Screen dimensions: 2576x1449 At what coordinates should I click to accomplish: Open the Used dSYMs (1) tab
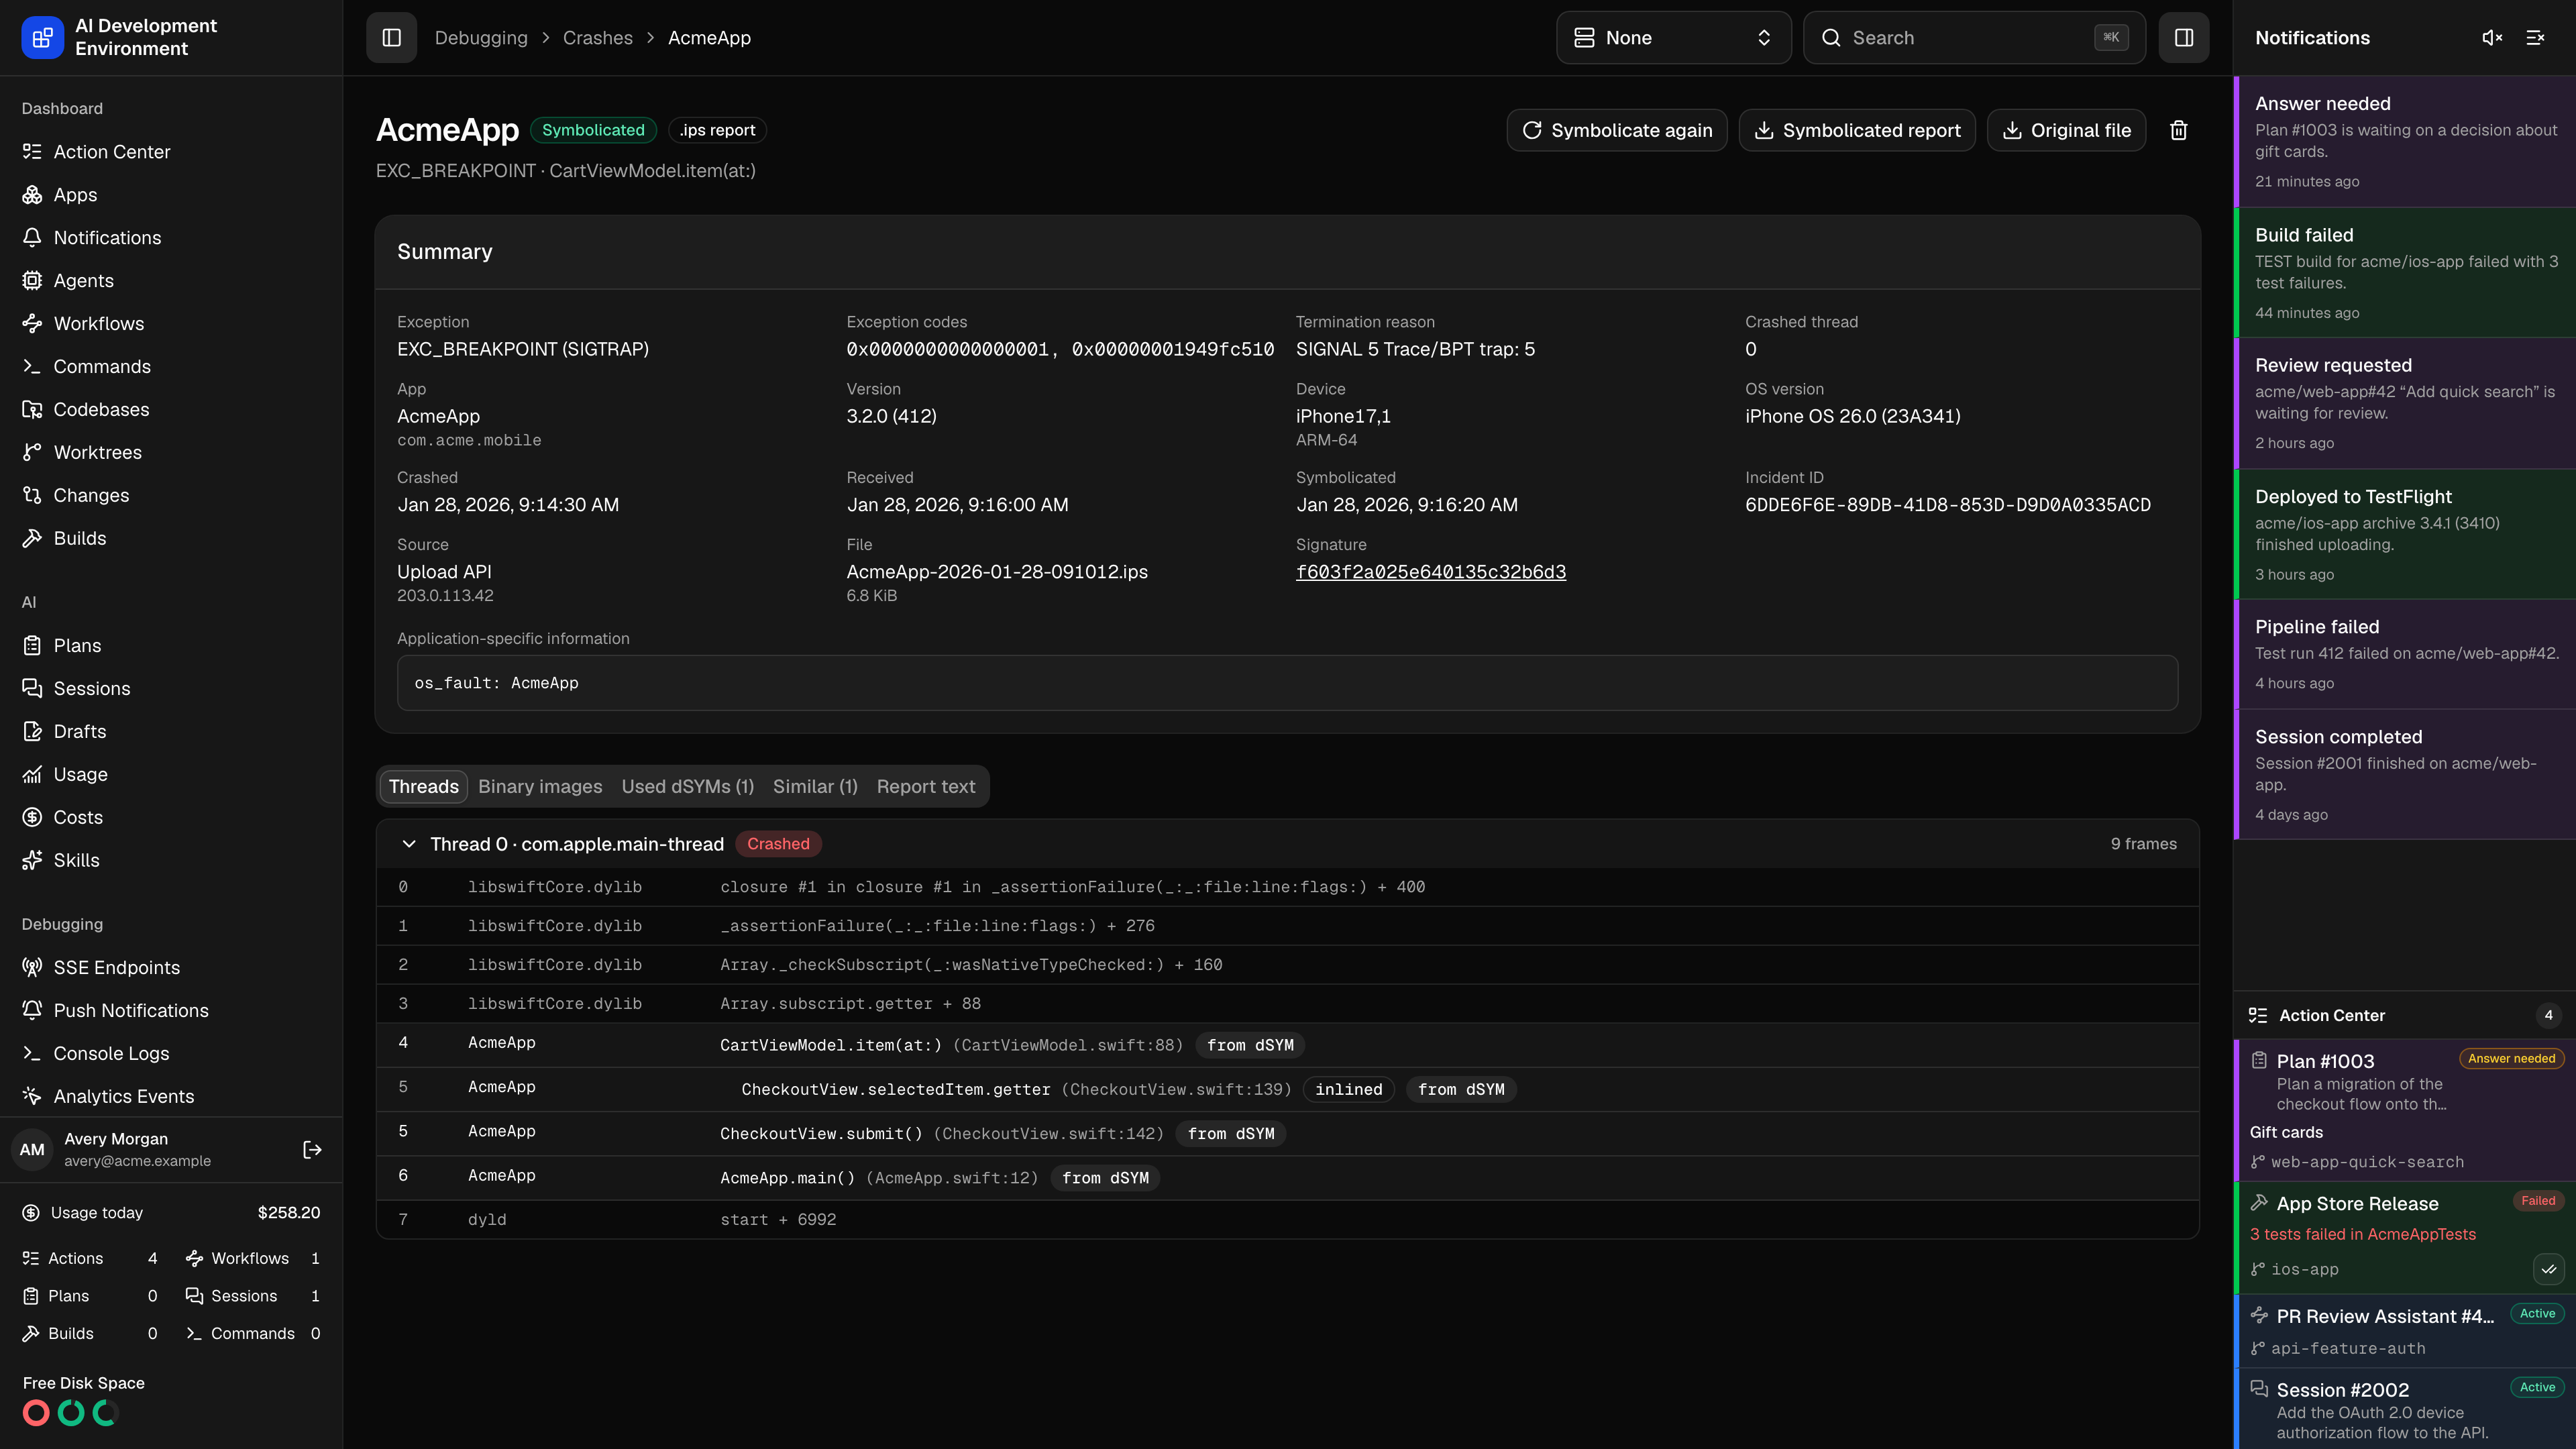(x=687, y=786)
